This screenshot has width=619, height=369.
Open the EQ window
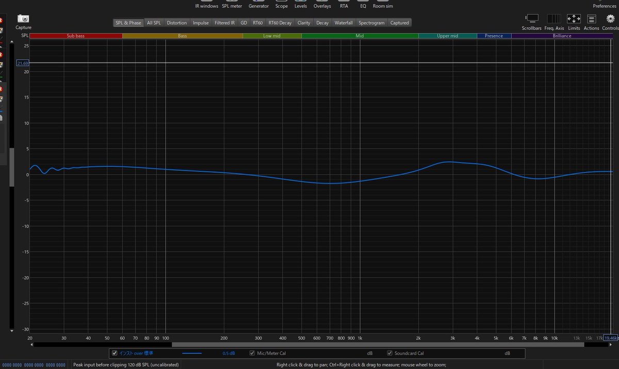(363, 6)
